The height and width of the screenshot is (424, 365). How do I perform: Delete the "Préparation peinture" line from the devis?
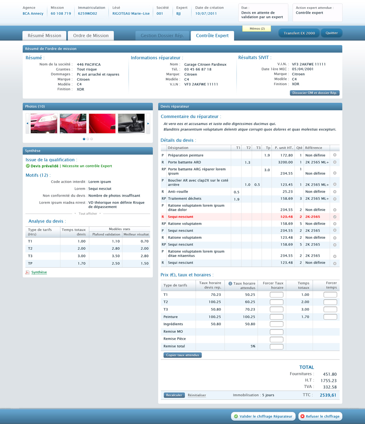coord(335,155)
